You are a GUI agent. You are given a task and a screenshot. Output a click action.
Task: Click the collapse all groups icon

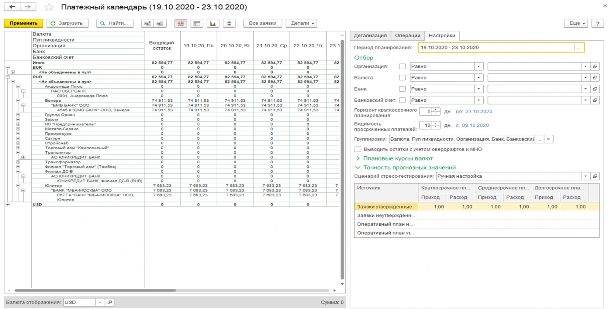pos(160,23)
